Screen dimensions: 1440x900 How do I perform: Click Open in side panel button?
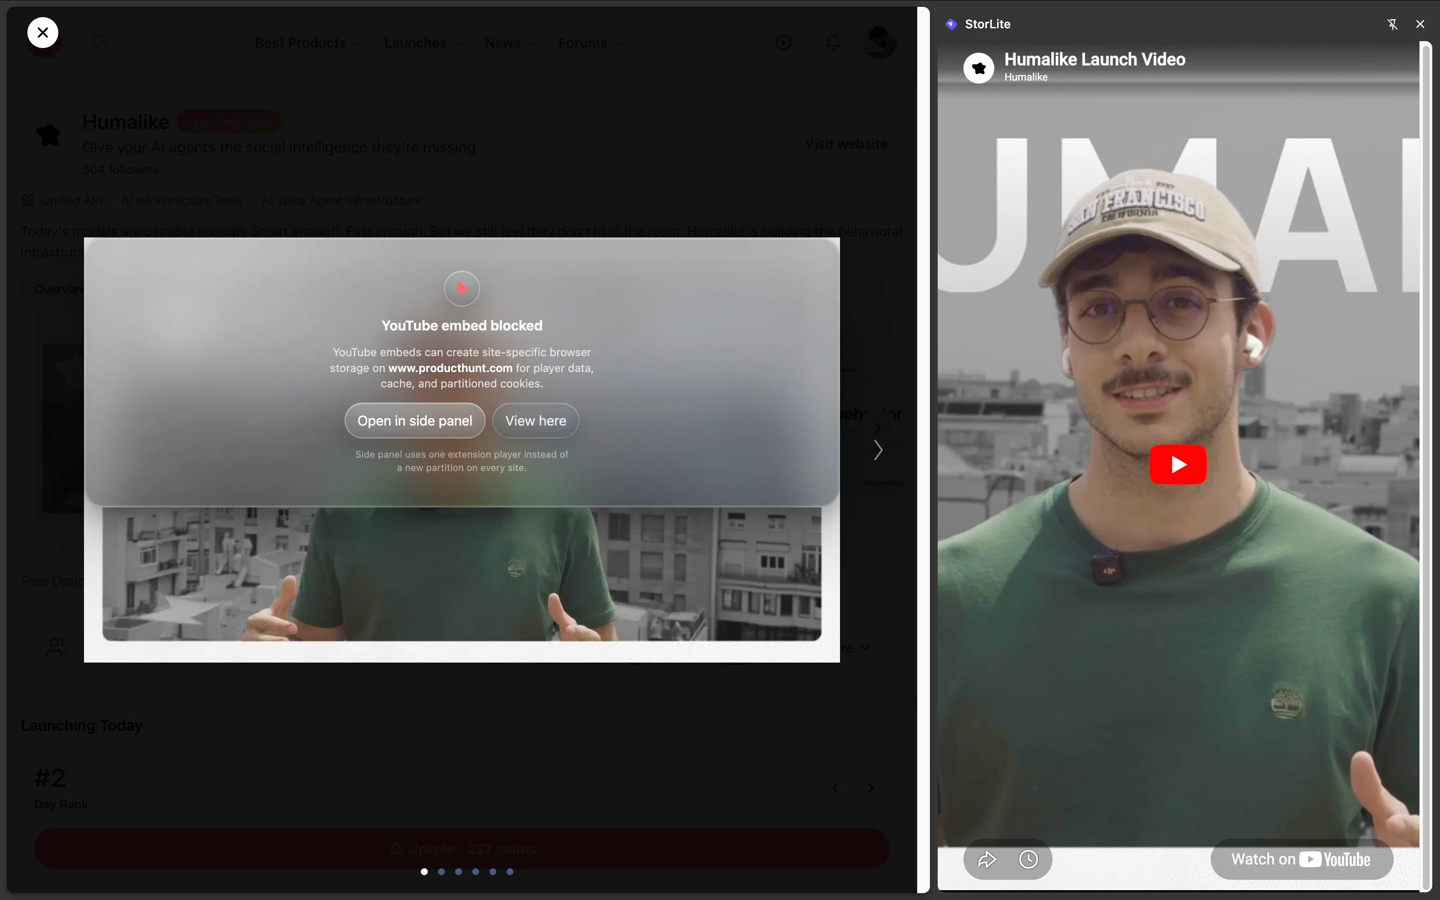coord(415,421)
